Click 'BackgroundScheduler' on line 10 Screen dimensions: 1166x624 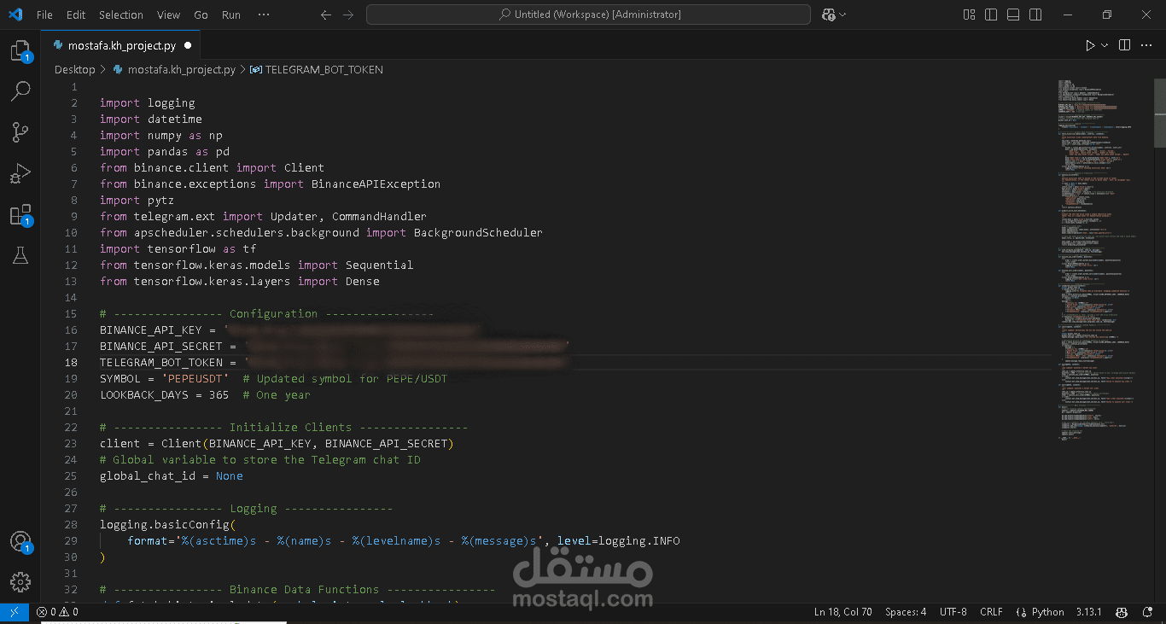(x=478, y=232)
